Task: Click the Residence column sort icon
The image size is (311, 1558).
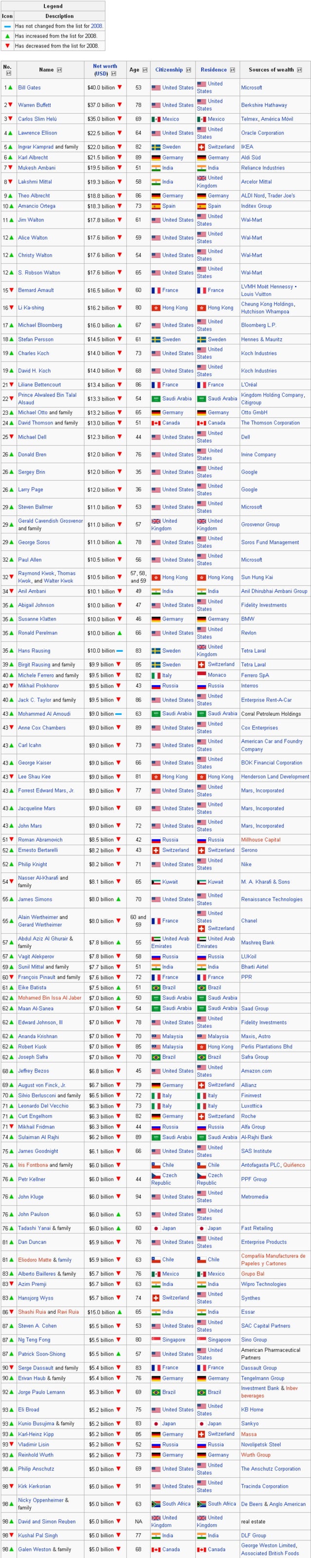Action: [x=233, y=70]
